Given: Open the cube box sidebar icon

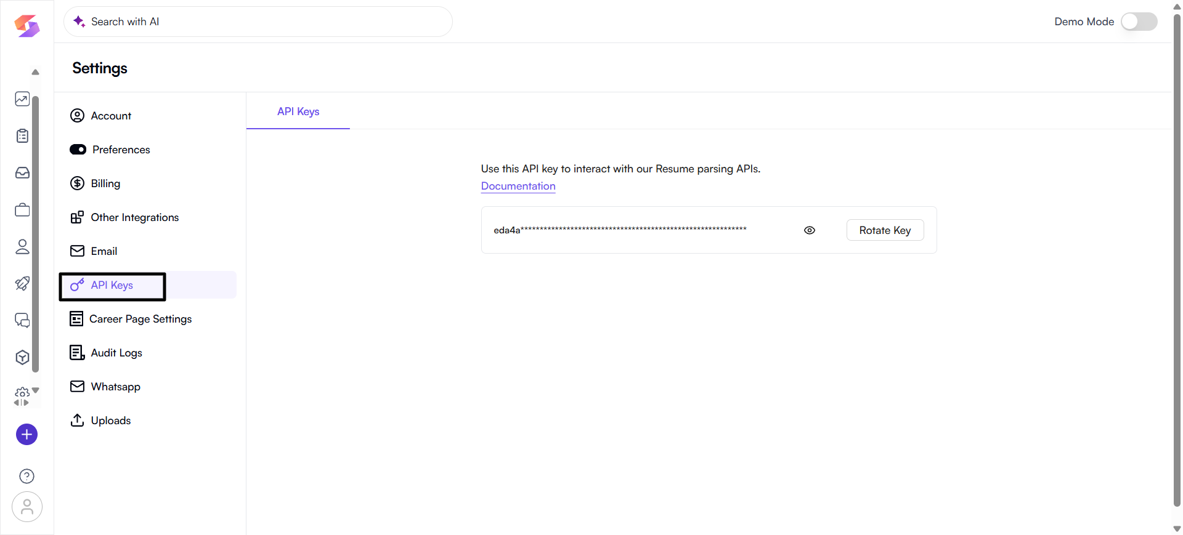Looking at the screenshot, I should coord(22,357).
